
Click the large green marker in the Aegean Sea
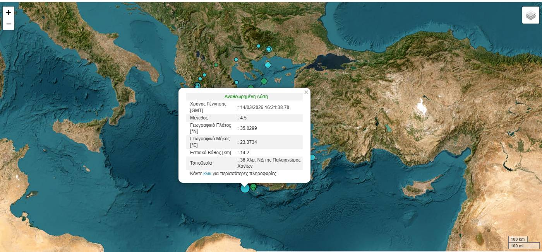(x=264, y=81)
